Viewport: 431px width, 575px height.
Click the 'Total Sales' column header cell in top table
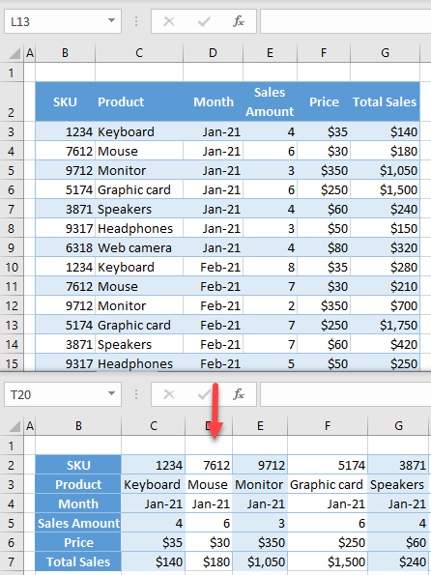pyautogui.click(x=385, y=101)
